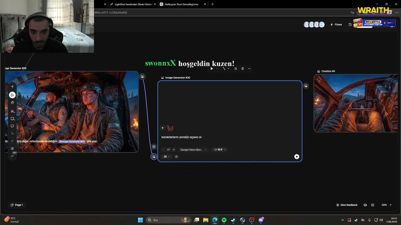
Task: Click the collaborator avatars group
Action: 314,25
